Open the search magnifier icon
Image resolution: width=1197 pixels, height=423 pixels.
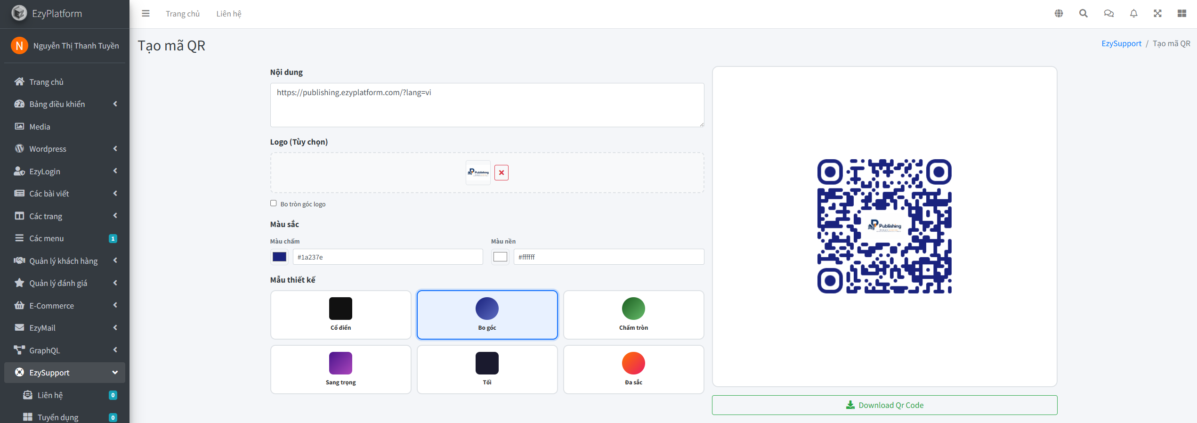tap(1084, 14)
